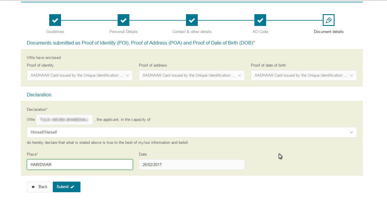
Task: Click the Guidelines step checkmark icon
Action: 55,20
